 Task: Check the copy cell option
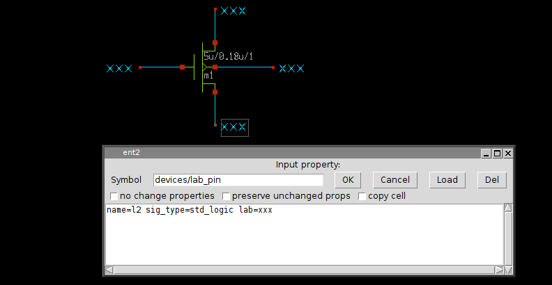click(362, 197)
